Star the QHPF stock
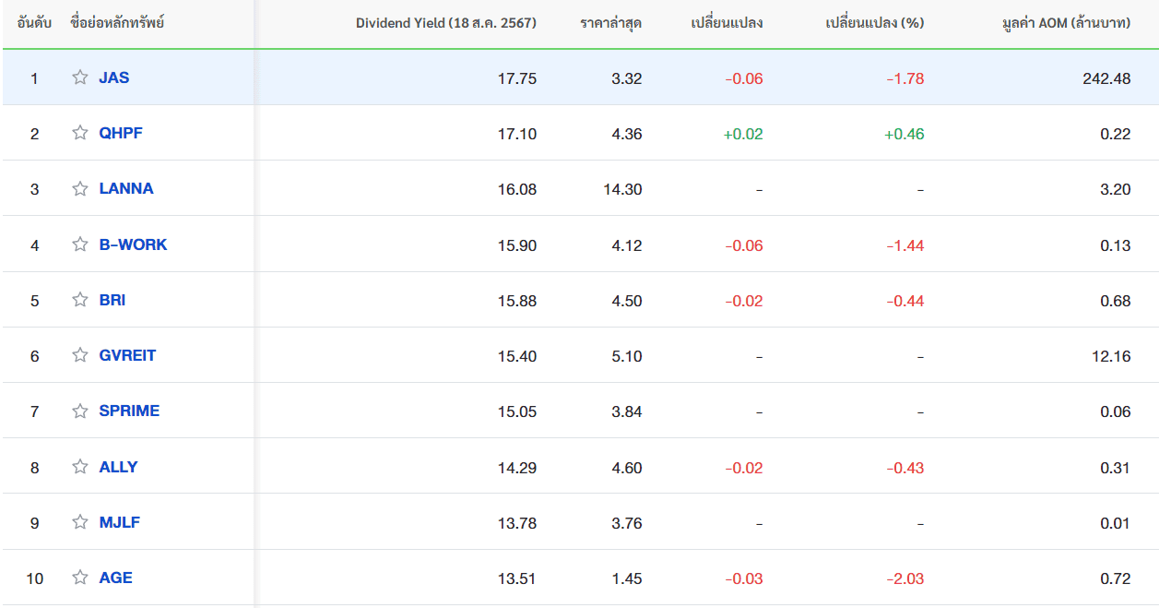This screenshot has width=1159, height=608. click(80, 133)
